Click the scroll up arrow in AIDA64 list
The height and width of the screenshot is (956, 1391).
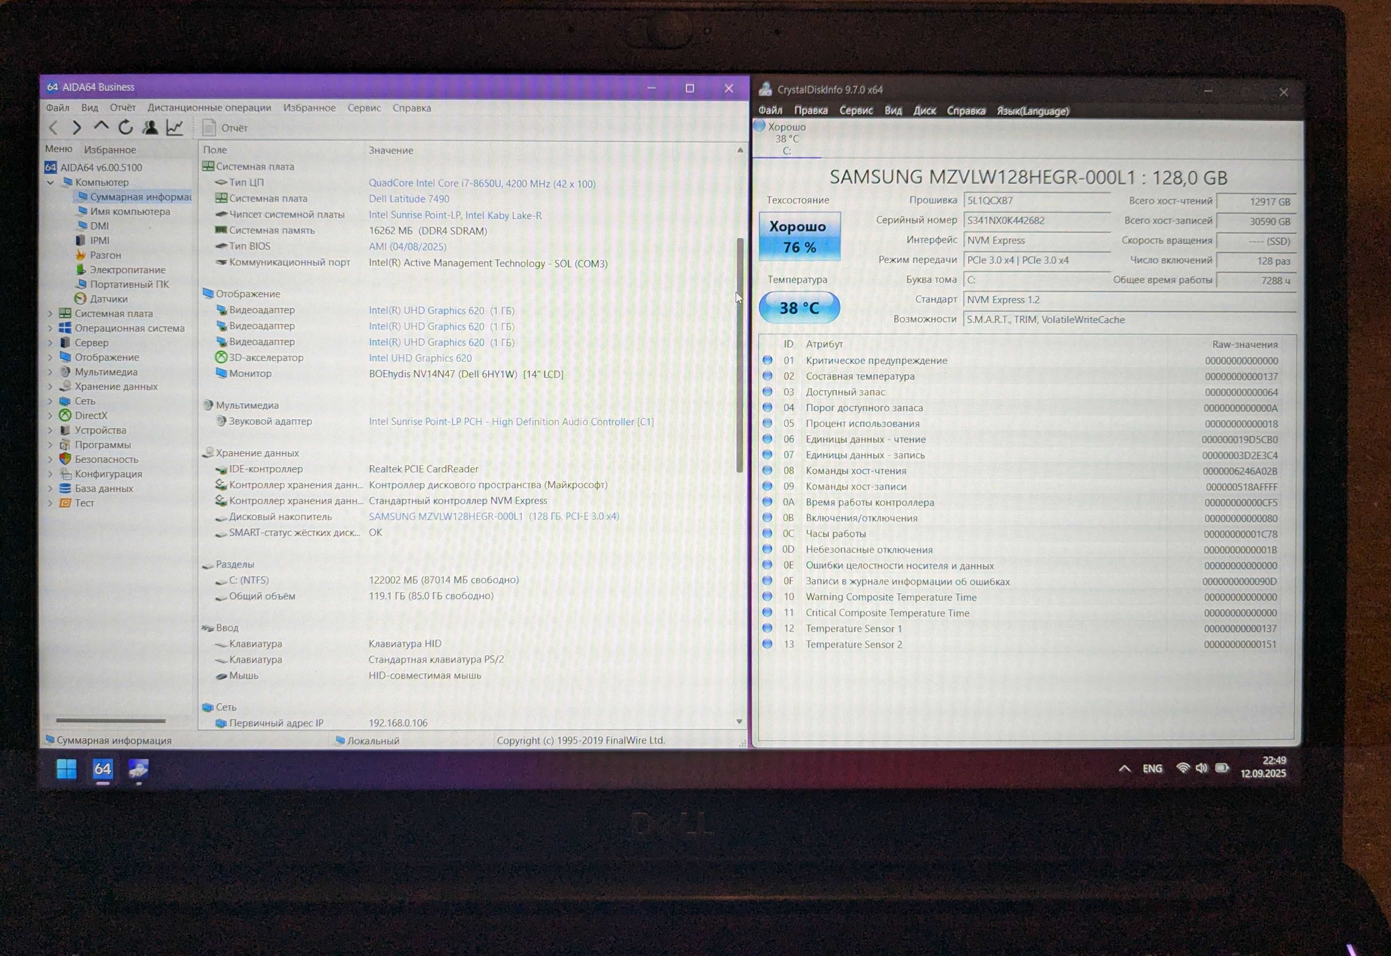740,150
